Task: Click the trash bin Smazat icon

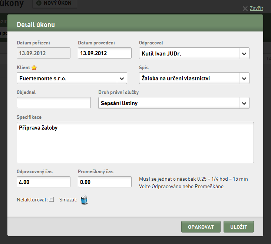Action: 84,200
